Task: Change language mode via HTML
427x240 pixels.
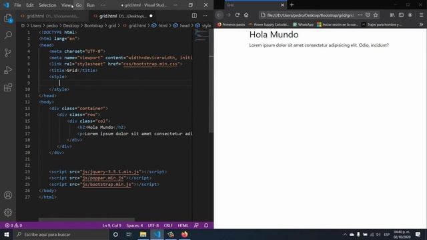Action: click(x=183, y=225)
